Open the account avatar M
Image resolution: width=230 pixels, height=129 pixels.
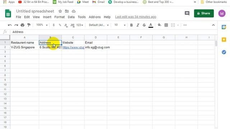pyautogui.click(x=222, y=14)
